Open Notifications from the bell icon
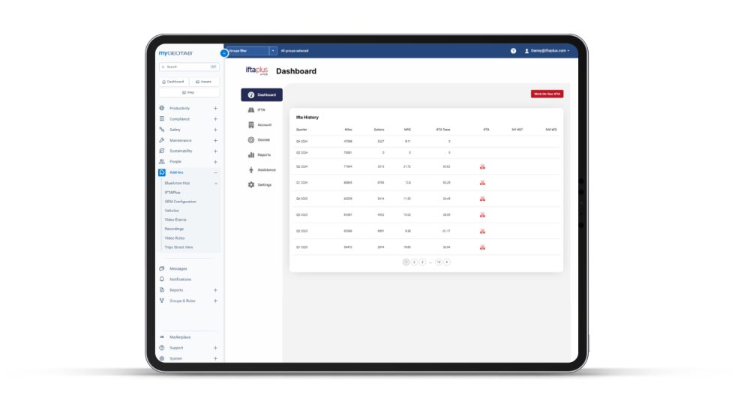The image size is (735, 413). pos(162,279)
